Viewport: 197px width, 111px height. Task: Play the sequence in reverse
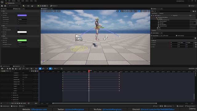click(18, 103)
